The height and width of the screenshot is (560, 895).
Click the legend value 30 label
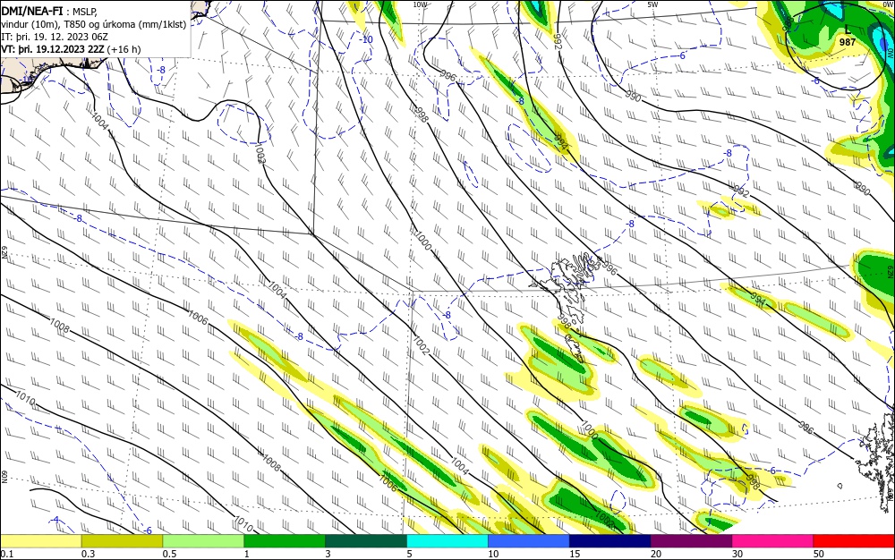click(x=737, y=554)
